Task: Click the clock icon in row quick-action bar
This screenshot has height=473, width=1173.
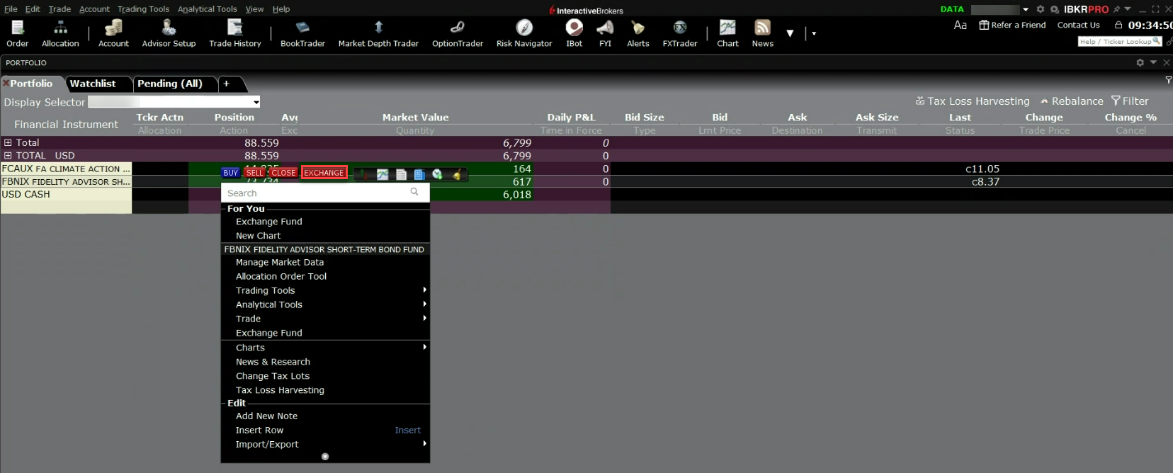Action: 437,174
